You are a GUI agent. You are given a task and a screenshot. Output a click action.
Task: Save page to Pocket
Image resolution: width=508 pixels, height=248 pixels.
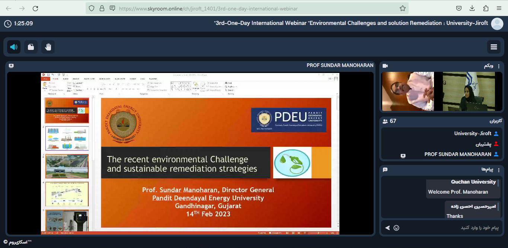[x=459, y=8]
